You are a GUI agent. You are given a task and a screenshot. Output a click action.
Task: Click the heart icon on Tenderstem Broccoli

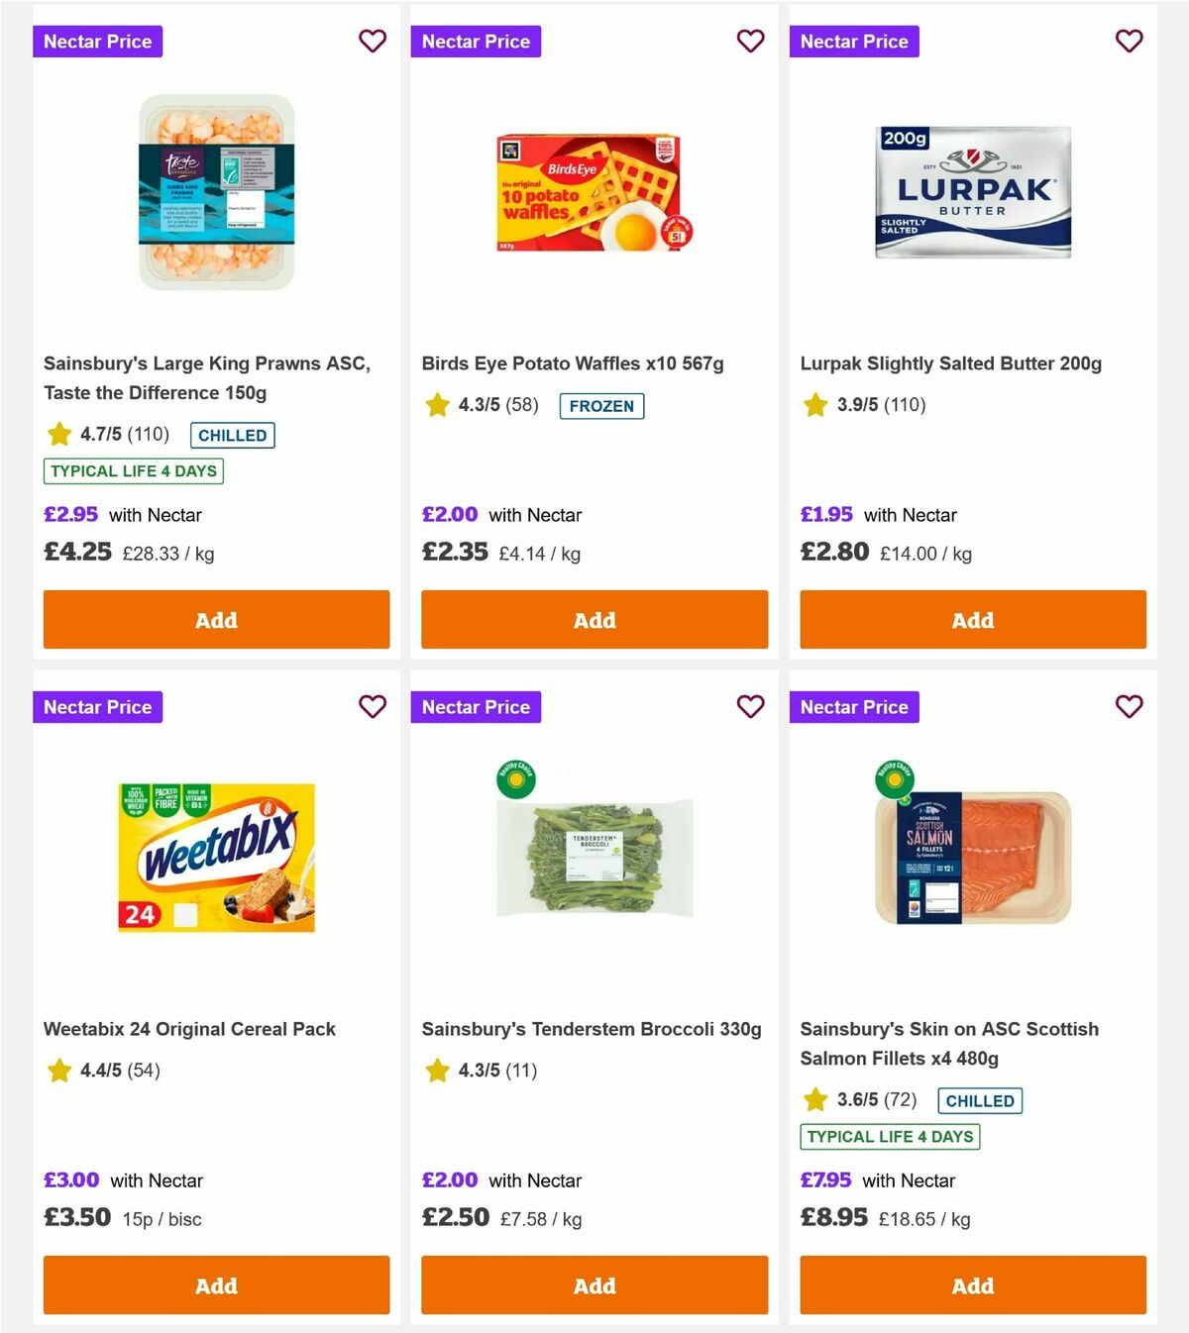point(750,707)
